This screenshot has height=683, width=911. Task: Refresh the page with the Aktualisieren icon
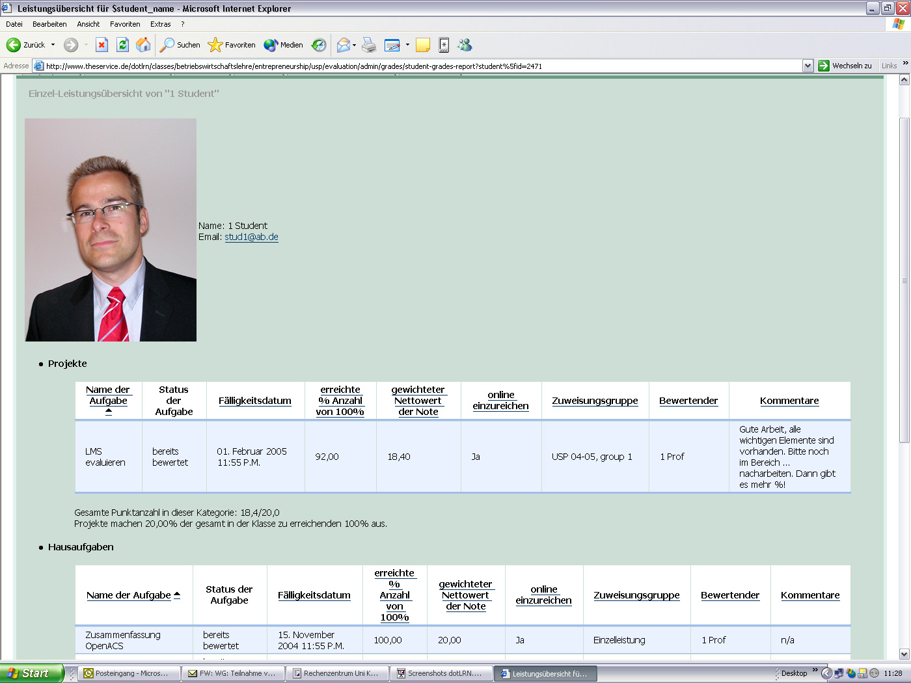122,44
